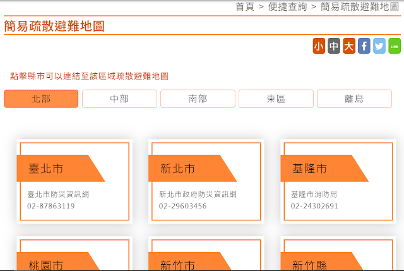Viewport: 404px width, 271px height.
Task: Open the 基隆市 evacuation map card
Action: pos(338,181)
